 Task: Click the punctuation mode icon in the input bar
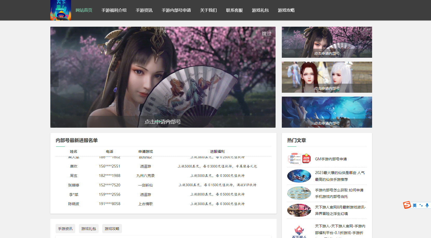(x=421, y=205)
